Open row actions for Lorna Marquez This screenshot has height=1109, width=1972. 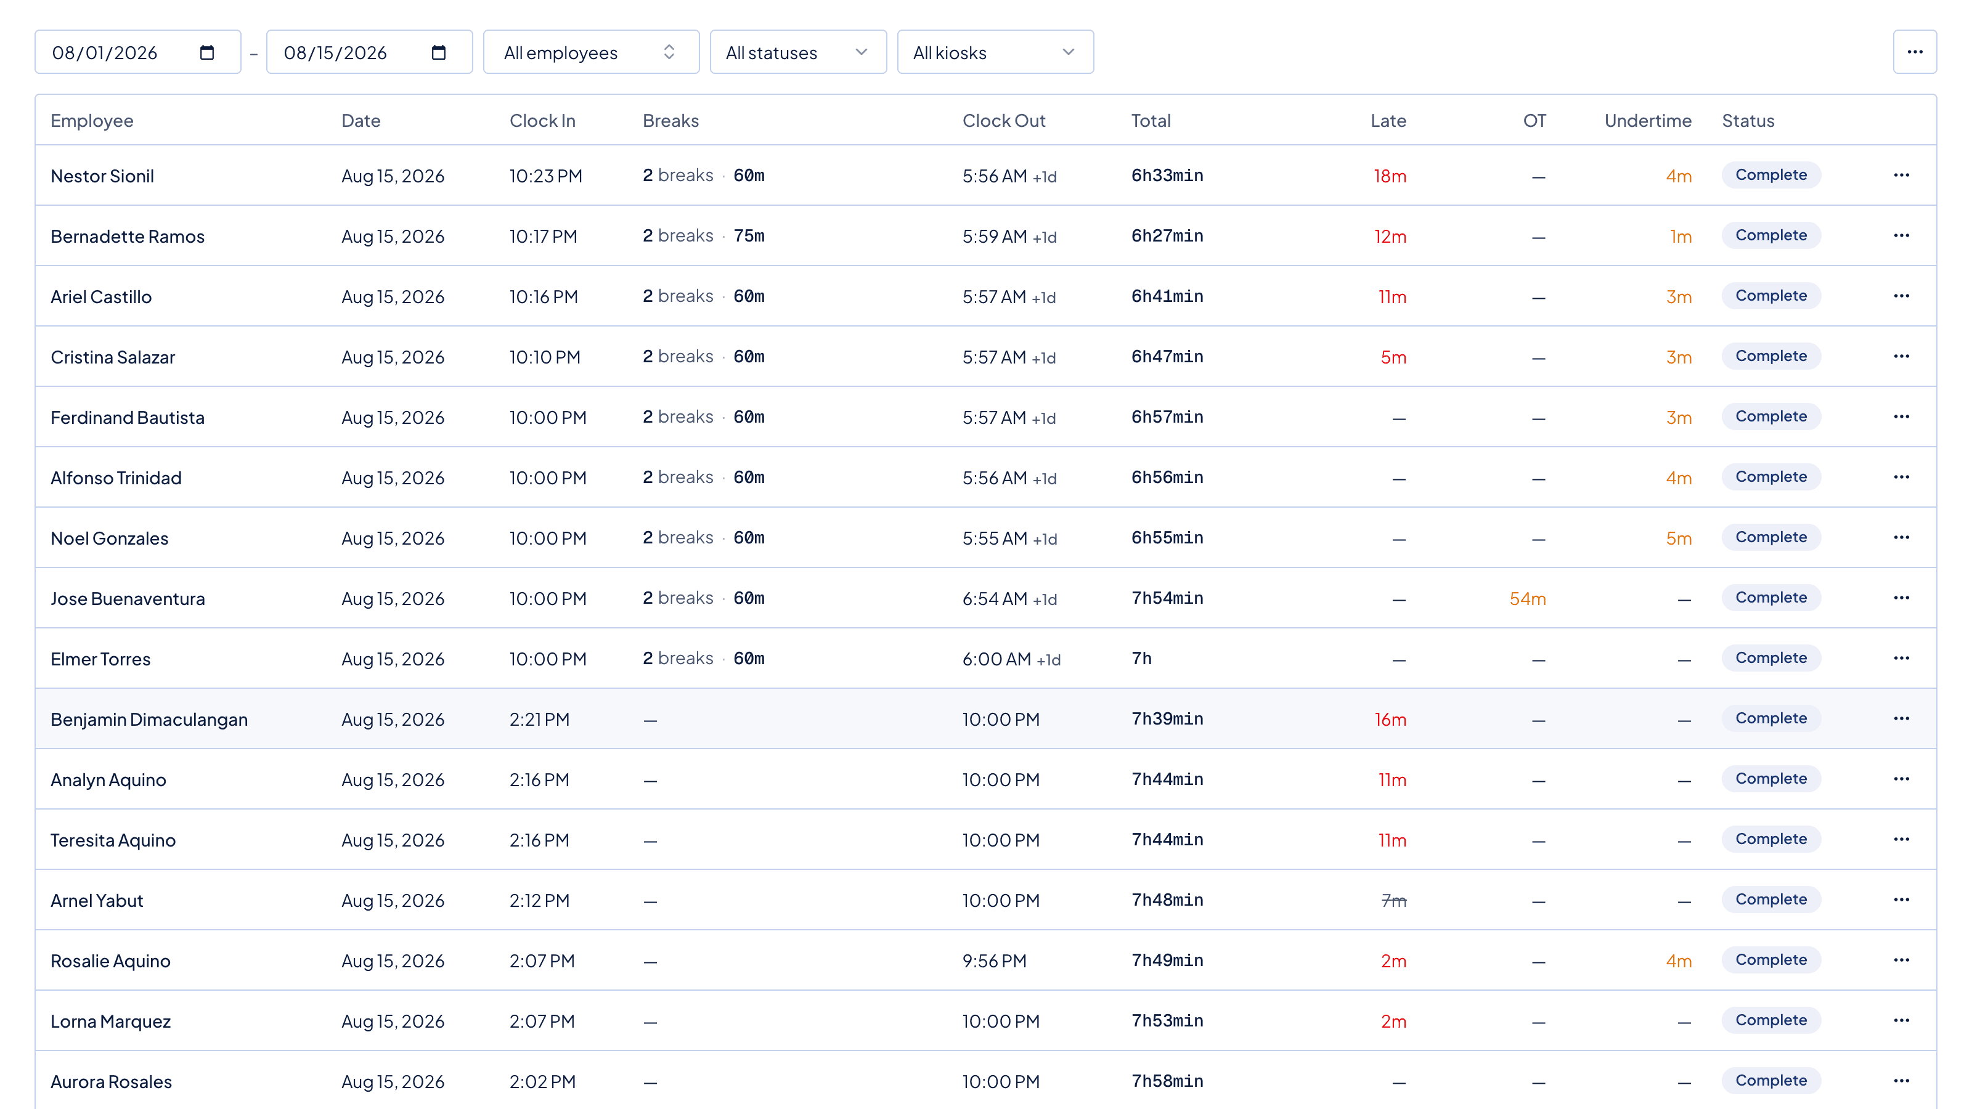point(1902,1021)
